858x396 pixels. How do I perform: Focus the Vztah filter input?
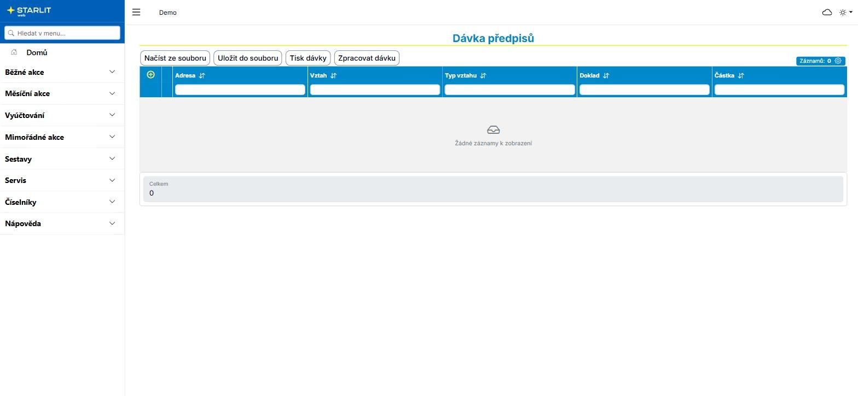click(x=375, y=90)
